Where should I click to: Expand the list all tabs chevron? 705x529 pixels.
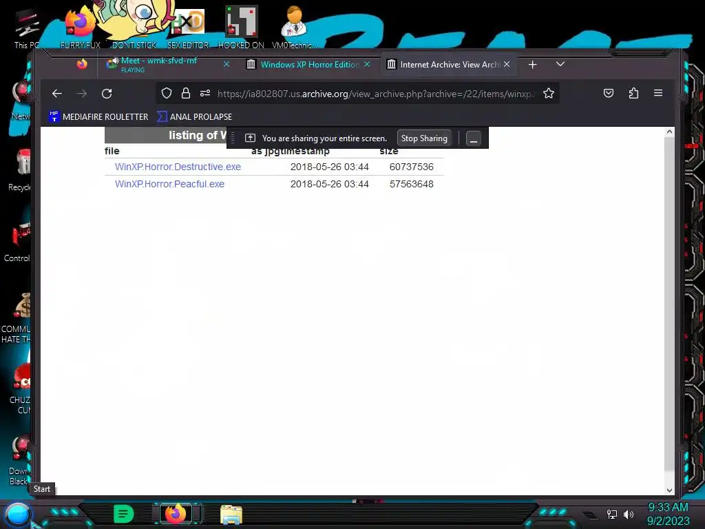coord(560,64)
